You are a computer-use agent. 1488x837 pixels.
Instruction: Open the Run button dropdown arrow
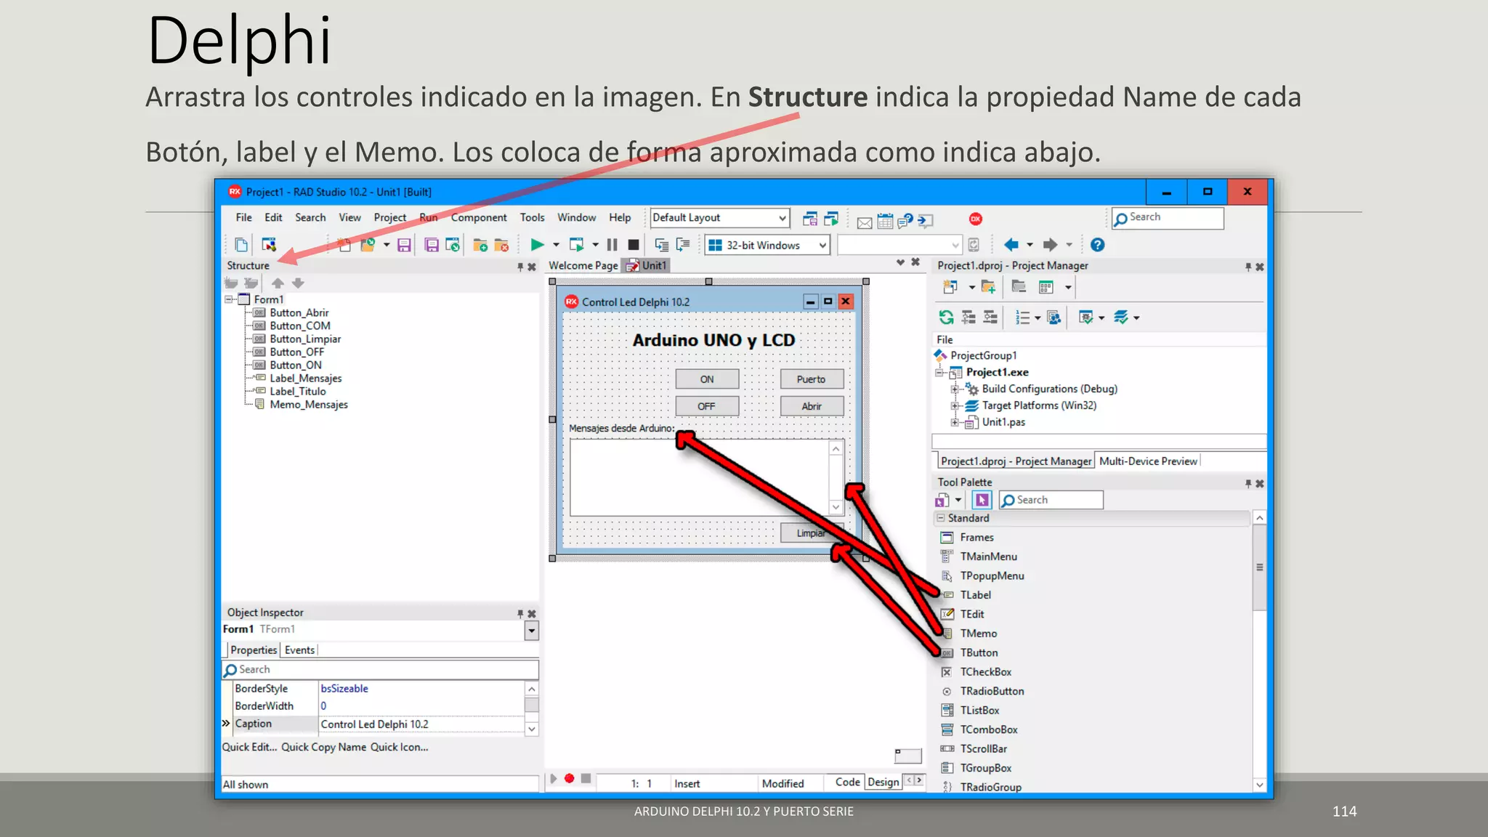tap(557, 245)
